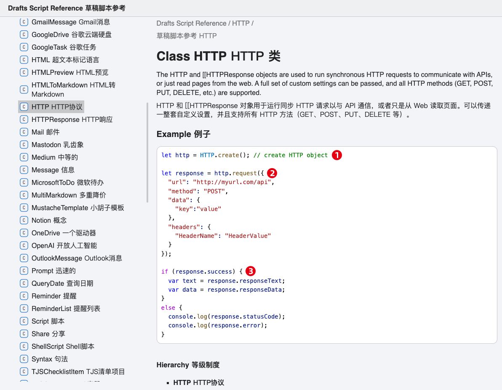Click class icon beside ShellScript
502x390 pixels.
[24, 347]
